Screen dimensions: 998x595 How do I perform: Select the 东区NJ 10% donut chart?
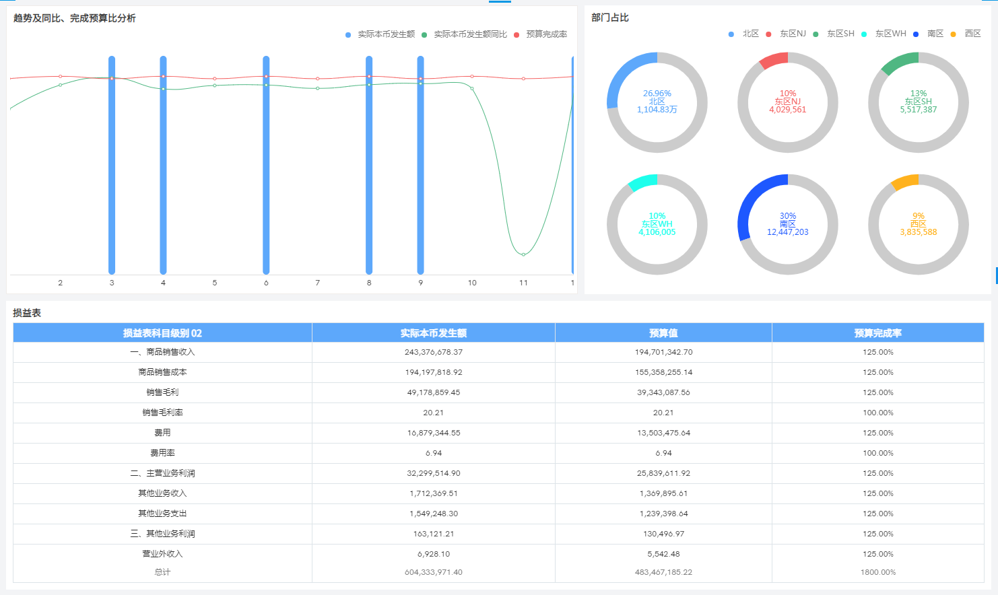pyautogui.click(x=788, y=102)
